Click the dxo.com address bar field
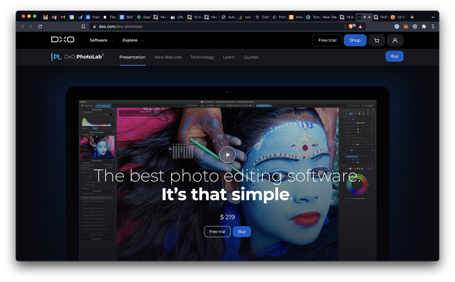Viewport: 455px width, 282px height. [216, 26]
